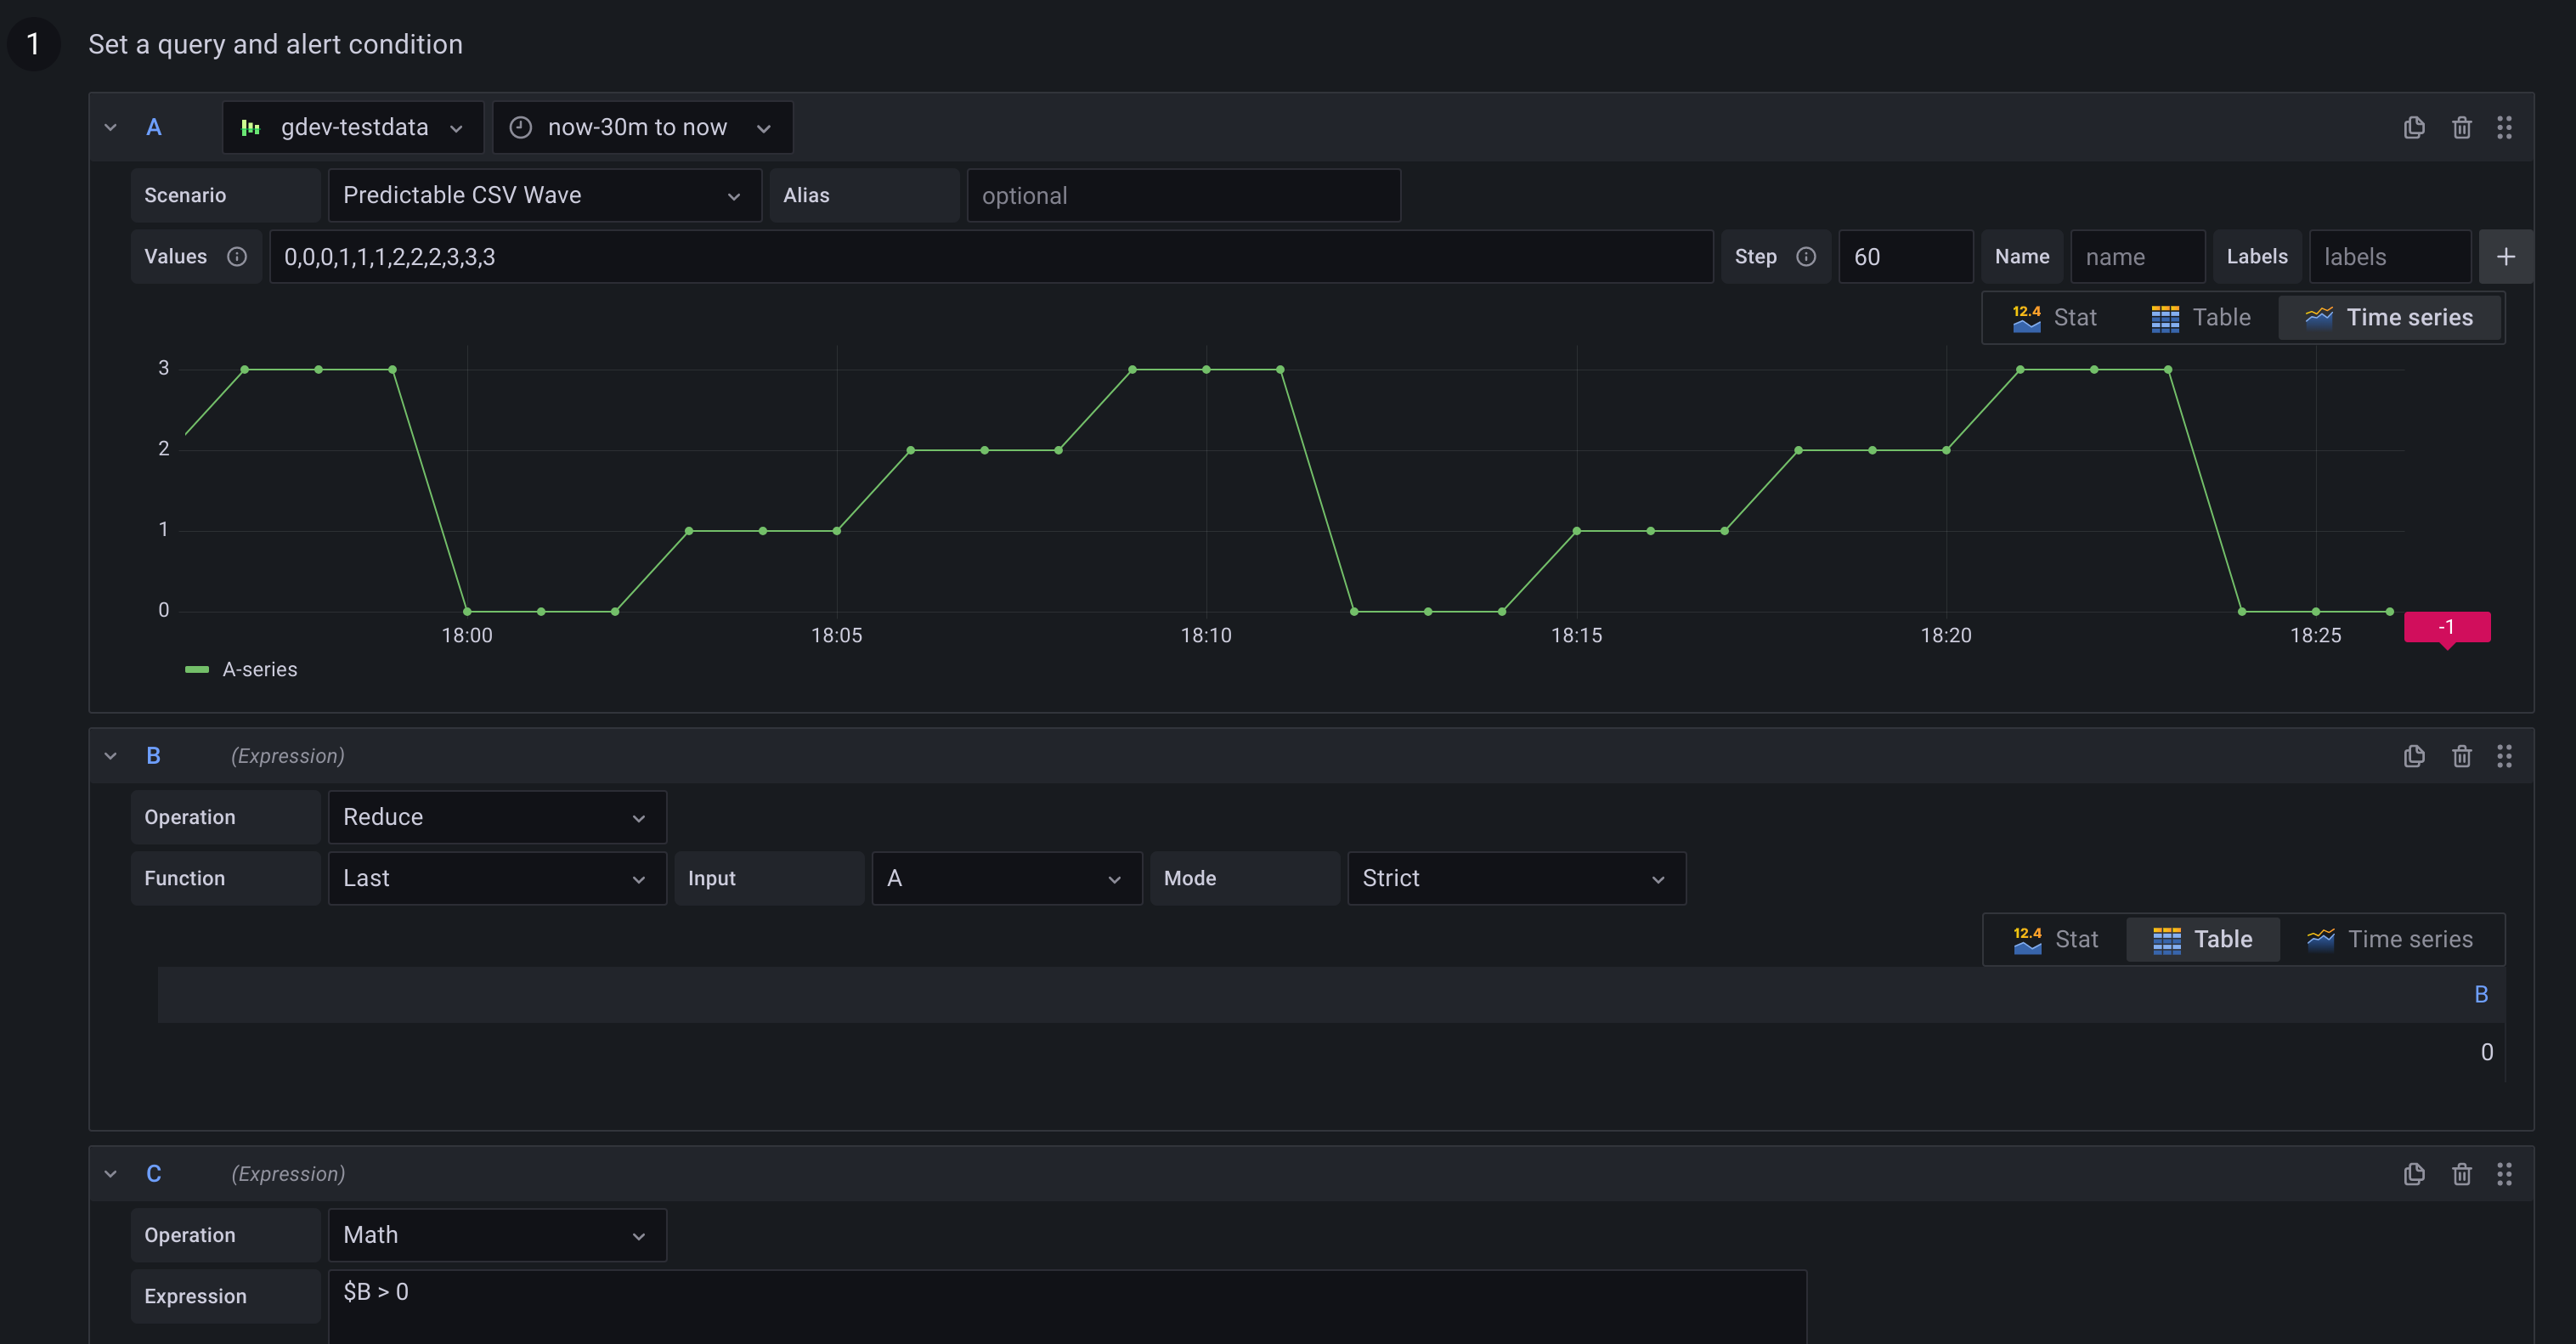Grab the drag handle for query A
Image resolution: width=2576 pixels, height=1344 pixels.
point(2504,127)
